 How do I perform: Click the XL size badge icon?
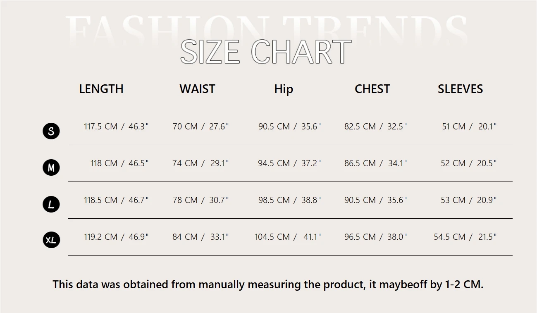(51, 240)
